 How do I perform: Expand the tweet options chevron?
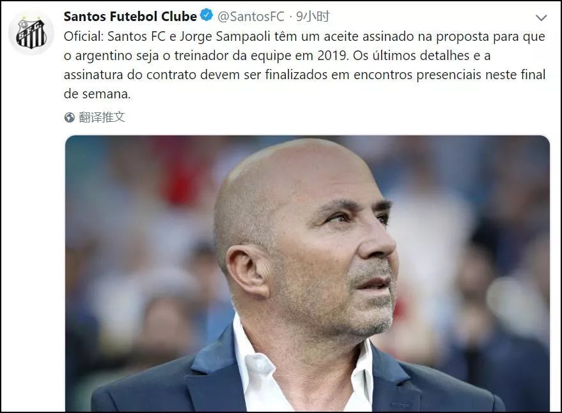(x=541, y=17)
